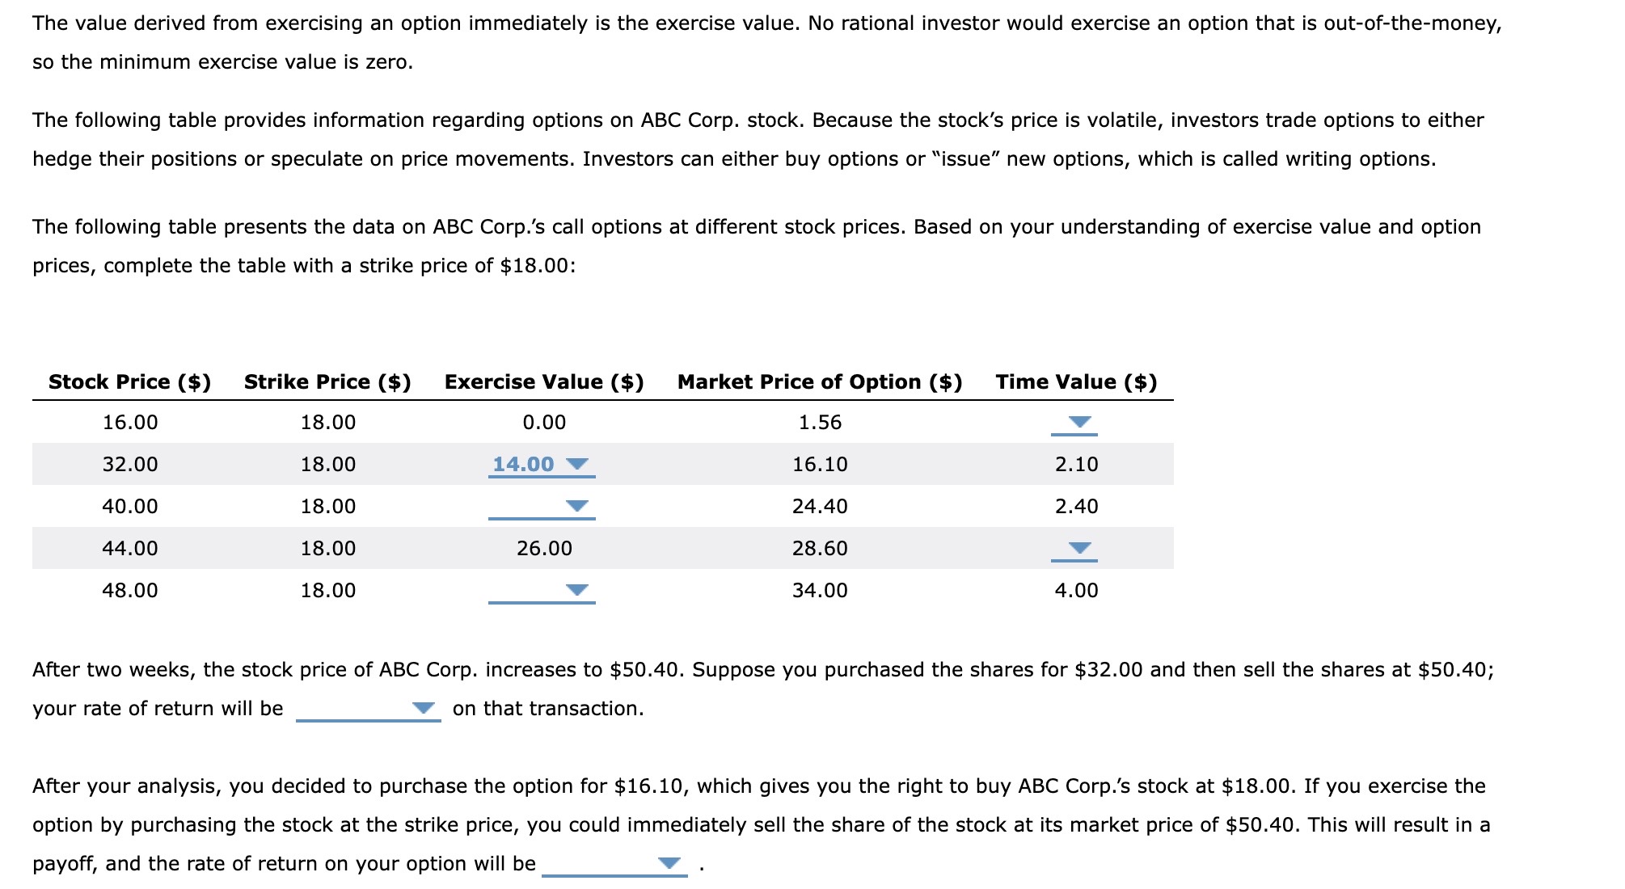Click the Time Value ($) column header
This screenshot has height=889, width=1625.
coord(1076,381)
